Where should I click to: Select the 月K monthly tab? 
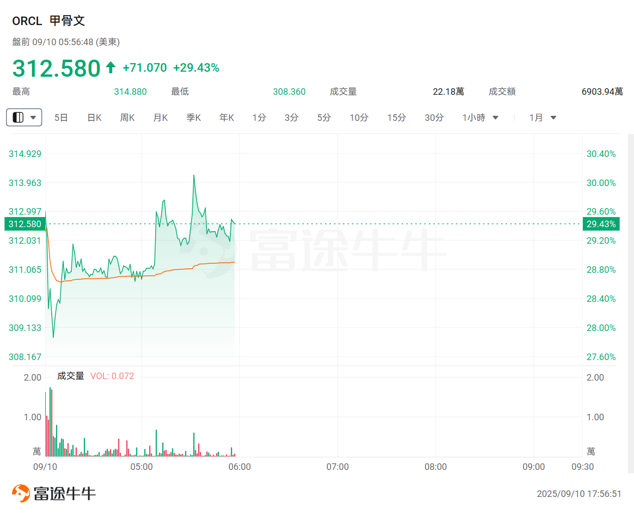coord(160,117)
